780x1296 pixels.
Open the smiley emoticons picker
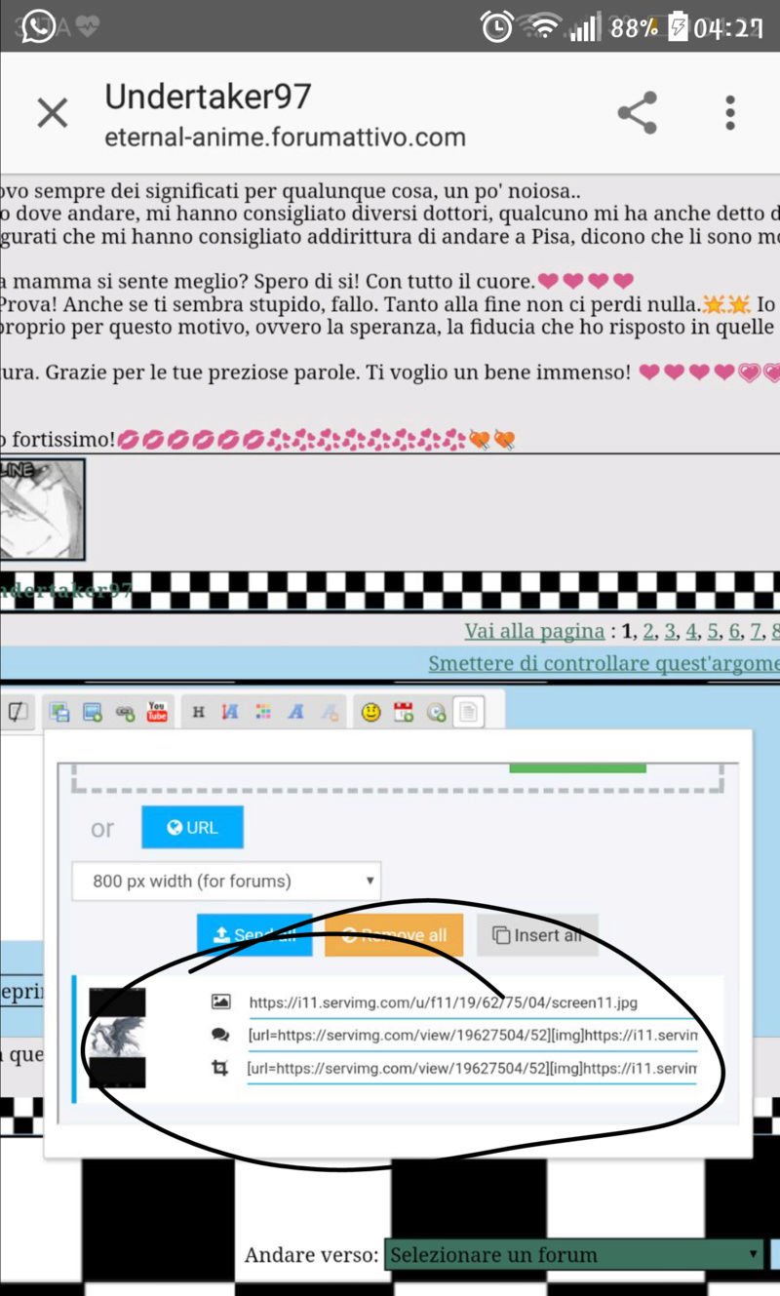[370, 712]
